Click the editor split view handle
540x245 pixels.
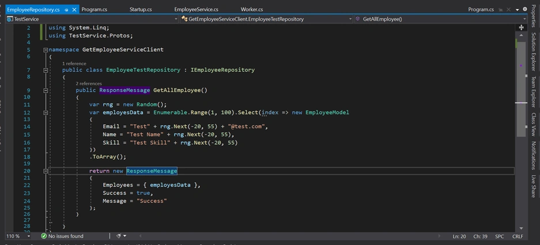(x=521, y=27)
